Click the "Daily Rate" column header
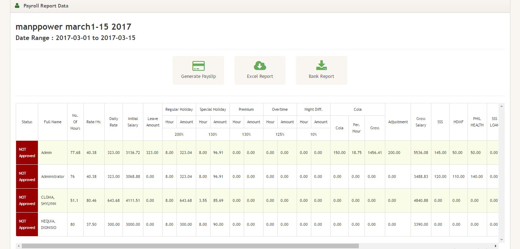Image resolution: width=520 pixels, height=249 pixels. point(114,122)
